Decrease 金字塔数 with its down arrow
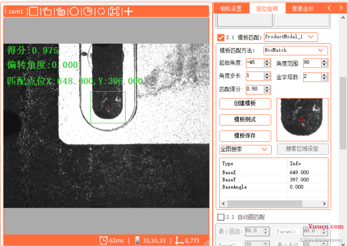This screenshot has width=348, height=246. [324, 79]
